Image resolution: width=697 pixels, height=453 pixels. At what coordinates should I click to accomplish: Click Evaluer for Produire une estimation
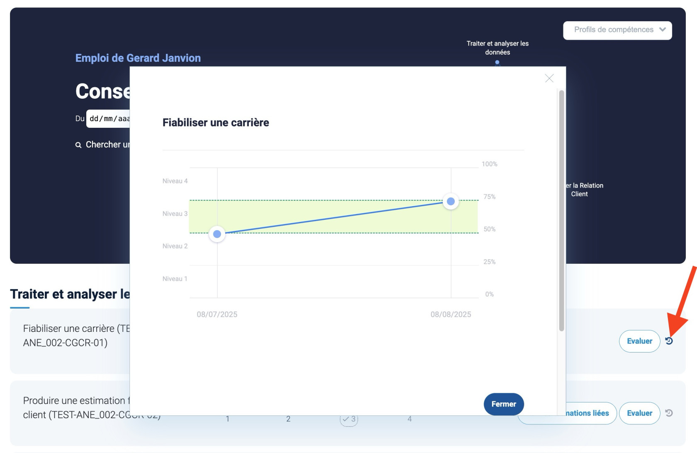[639, 413]
